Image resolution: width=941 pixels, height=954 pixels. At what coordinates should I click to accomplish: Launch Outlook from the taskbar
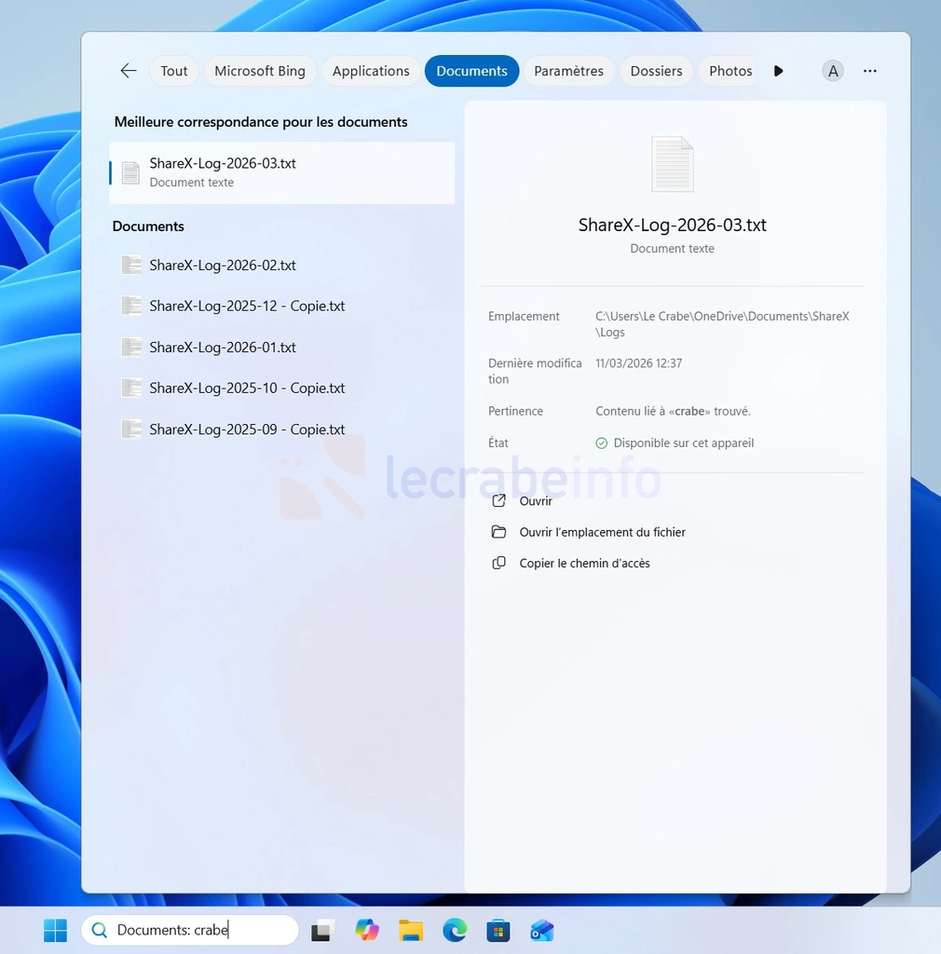(x=542, y=930)
